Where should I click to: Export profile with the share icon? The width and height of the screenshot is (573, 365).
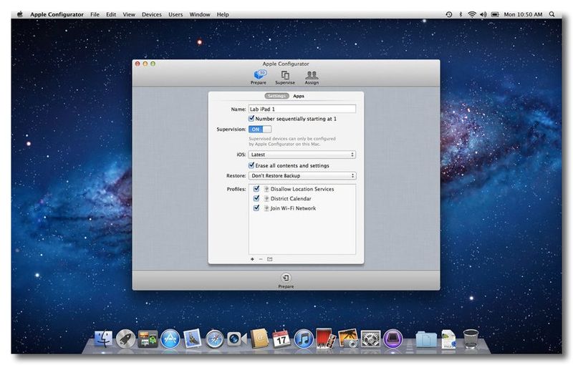point(270,259)
